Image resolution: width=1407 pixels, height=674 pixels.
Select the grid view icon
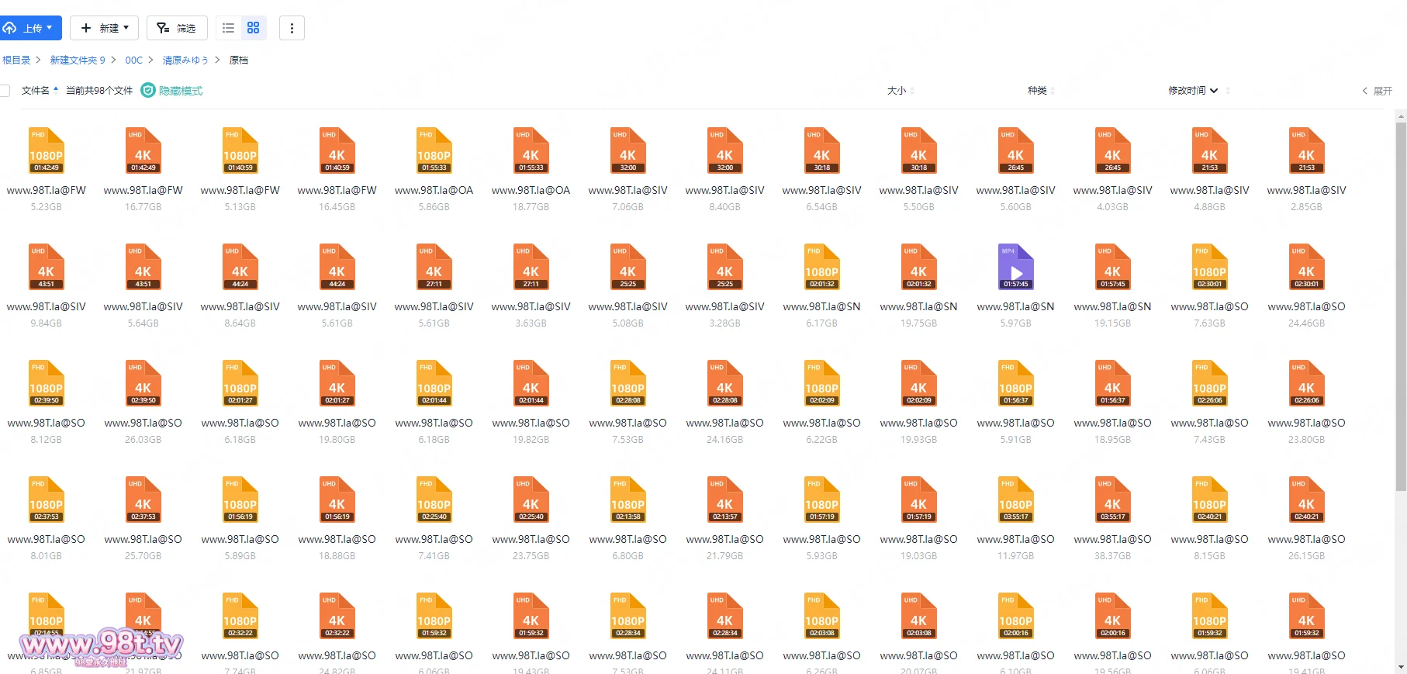click(x=253, y=28)
